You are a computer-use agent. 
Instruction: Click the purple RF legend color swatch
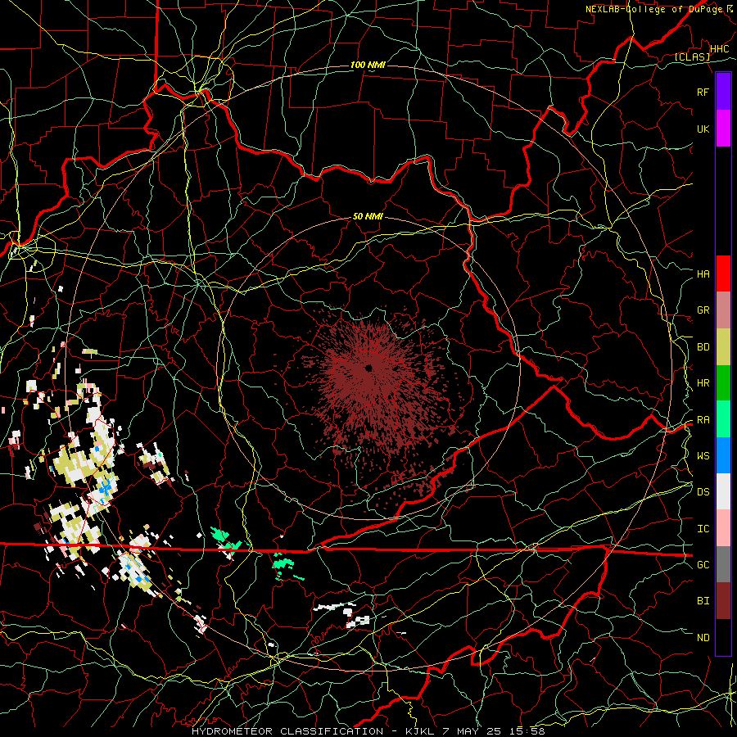coord(723,92)
